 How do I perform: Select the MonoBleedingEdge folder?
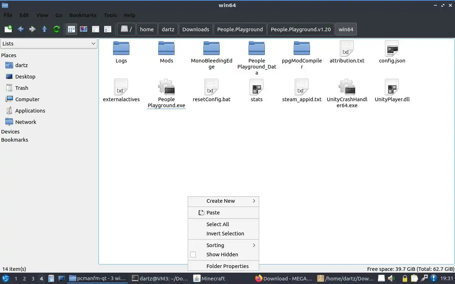(x=212, y=55)
